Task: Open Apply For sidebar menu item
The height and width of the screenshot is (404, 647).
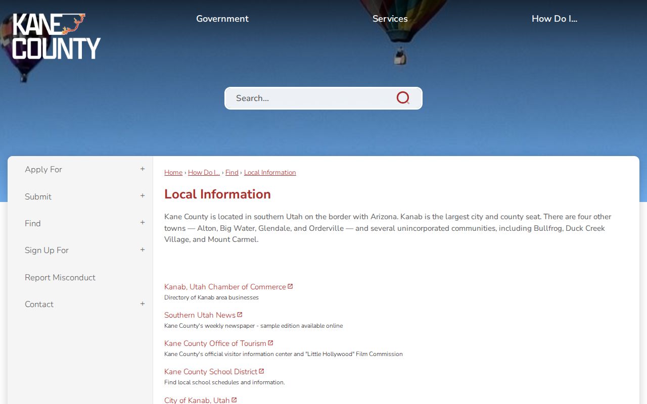Action: 43,170
